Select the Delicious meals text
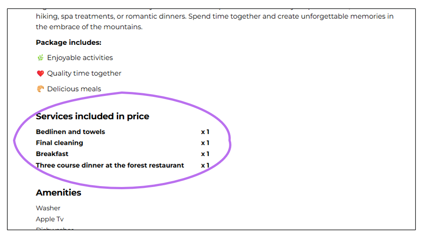The image size is (421, 239). 74,89
